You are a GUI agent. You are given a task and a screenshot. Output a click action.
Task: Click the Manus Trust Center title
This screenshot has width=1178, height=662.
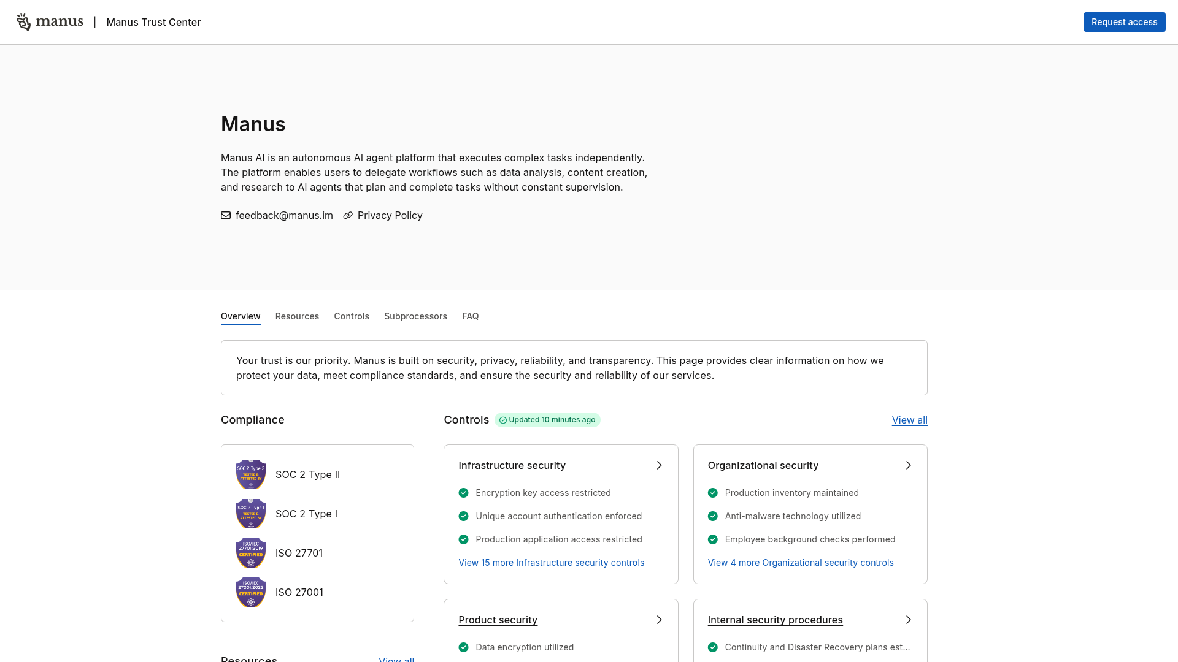point(153,22)
